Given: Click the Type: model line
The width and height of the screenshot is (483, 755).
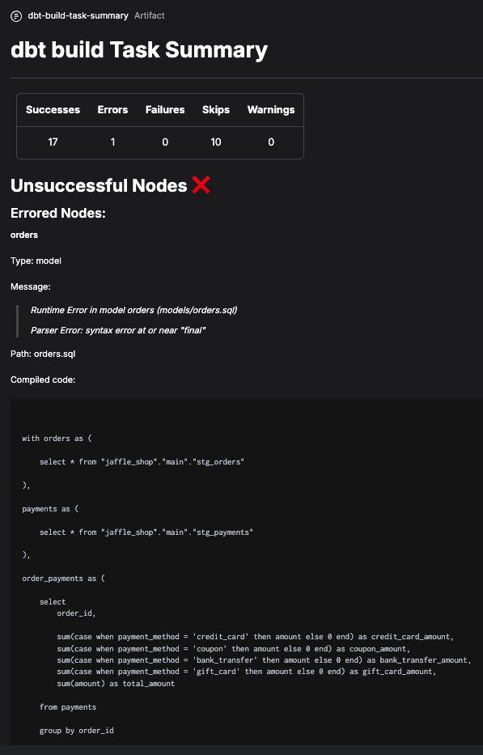Looking at the screenshot, I should (x=36, y=261).
